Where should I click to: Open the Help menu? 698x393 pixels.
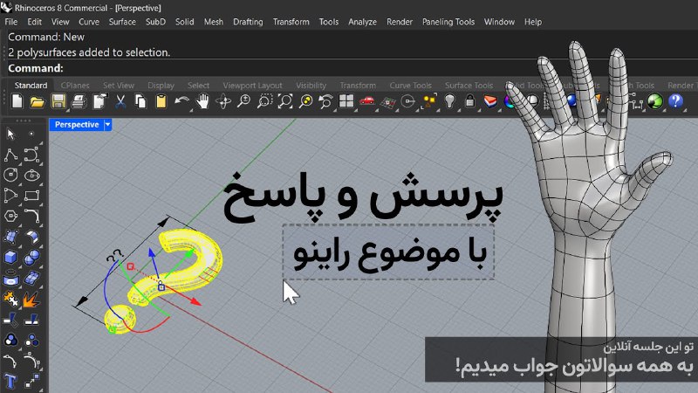click(533, 22)
